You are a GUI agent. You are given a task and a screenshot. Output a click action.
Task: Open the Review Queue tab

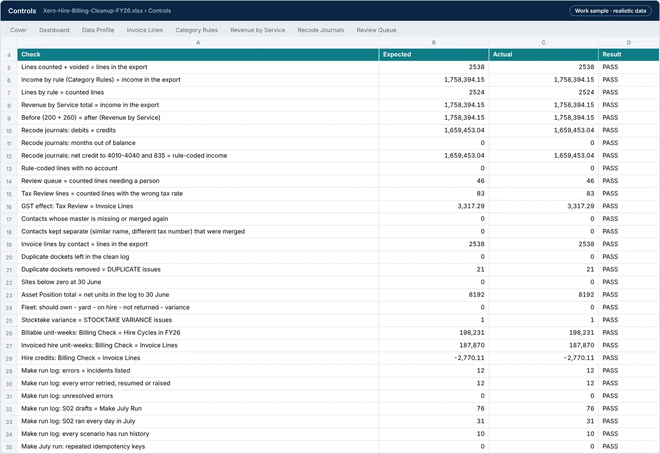pyautogui.click(x=377, y=30)
